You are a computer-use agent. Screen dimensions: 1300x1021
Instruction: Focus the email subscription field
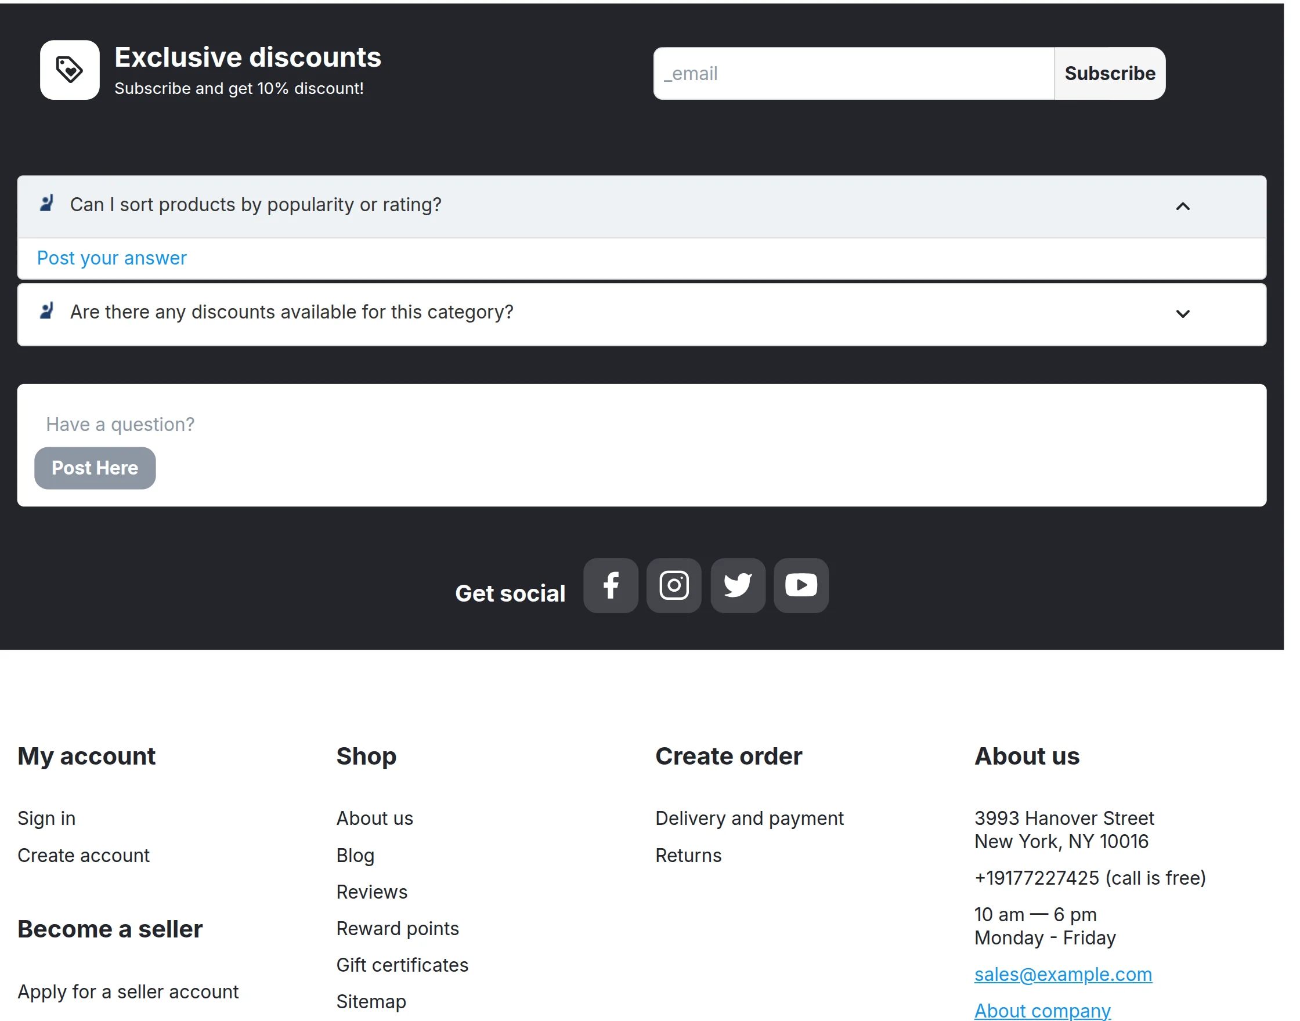click(854, 74)
